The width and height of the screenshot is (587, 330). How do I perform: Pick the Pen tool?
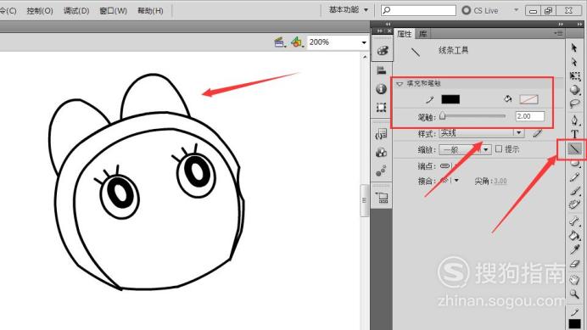tap(574, 120)
